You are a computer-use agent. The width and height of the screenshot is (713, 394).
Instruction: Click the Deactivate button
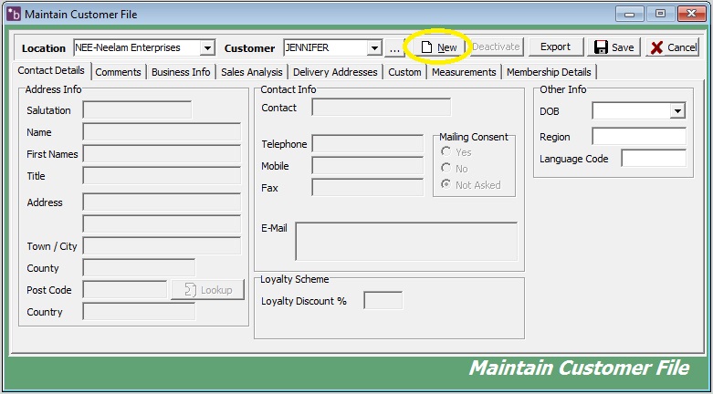(496, 47)
